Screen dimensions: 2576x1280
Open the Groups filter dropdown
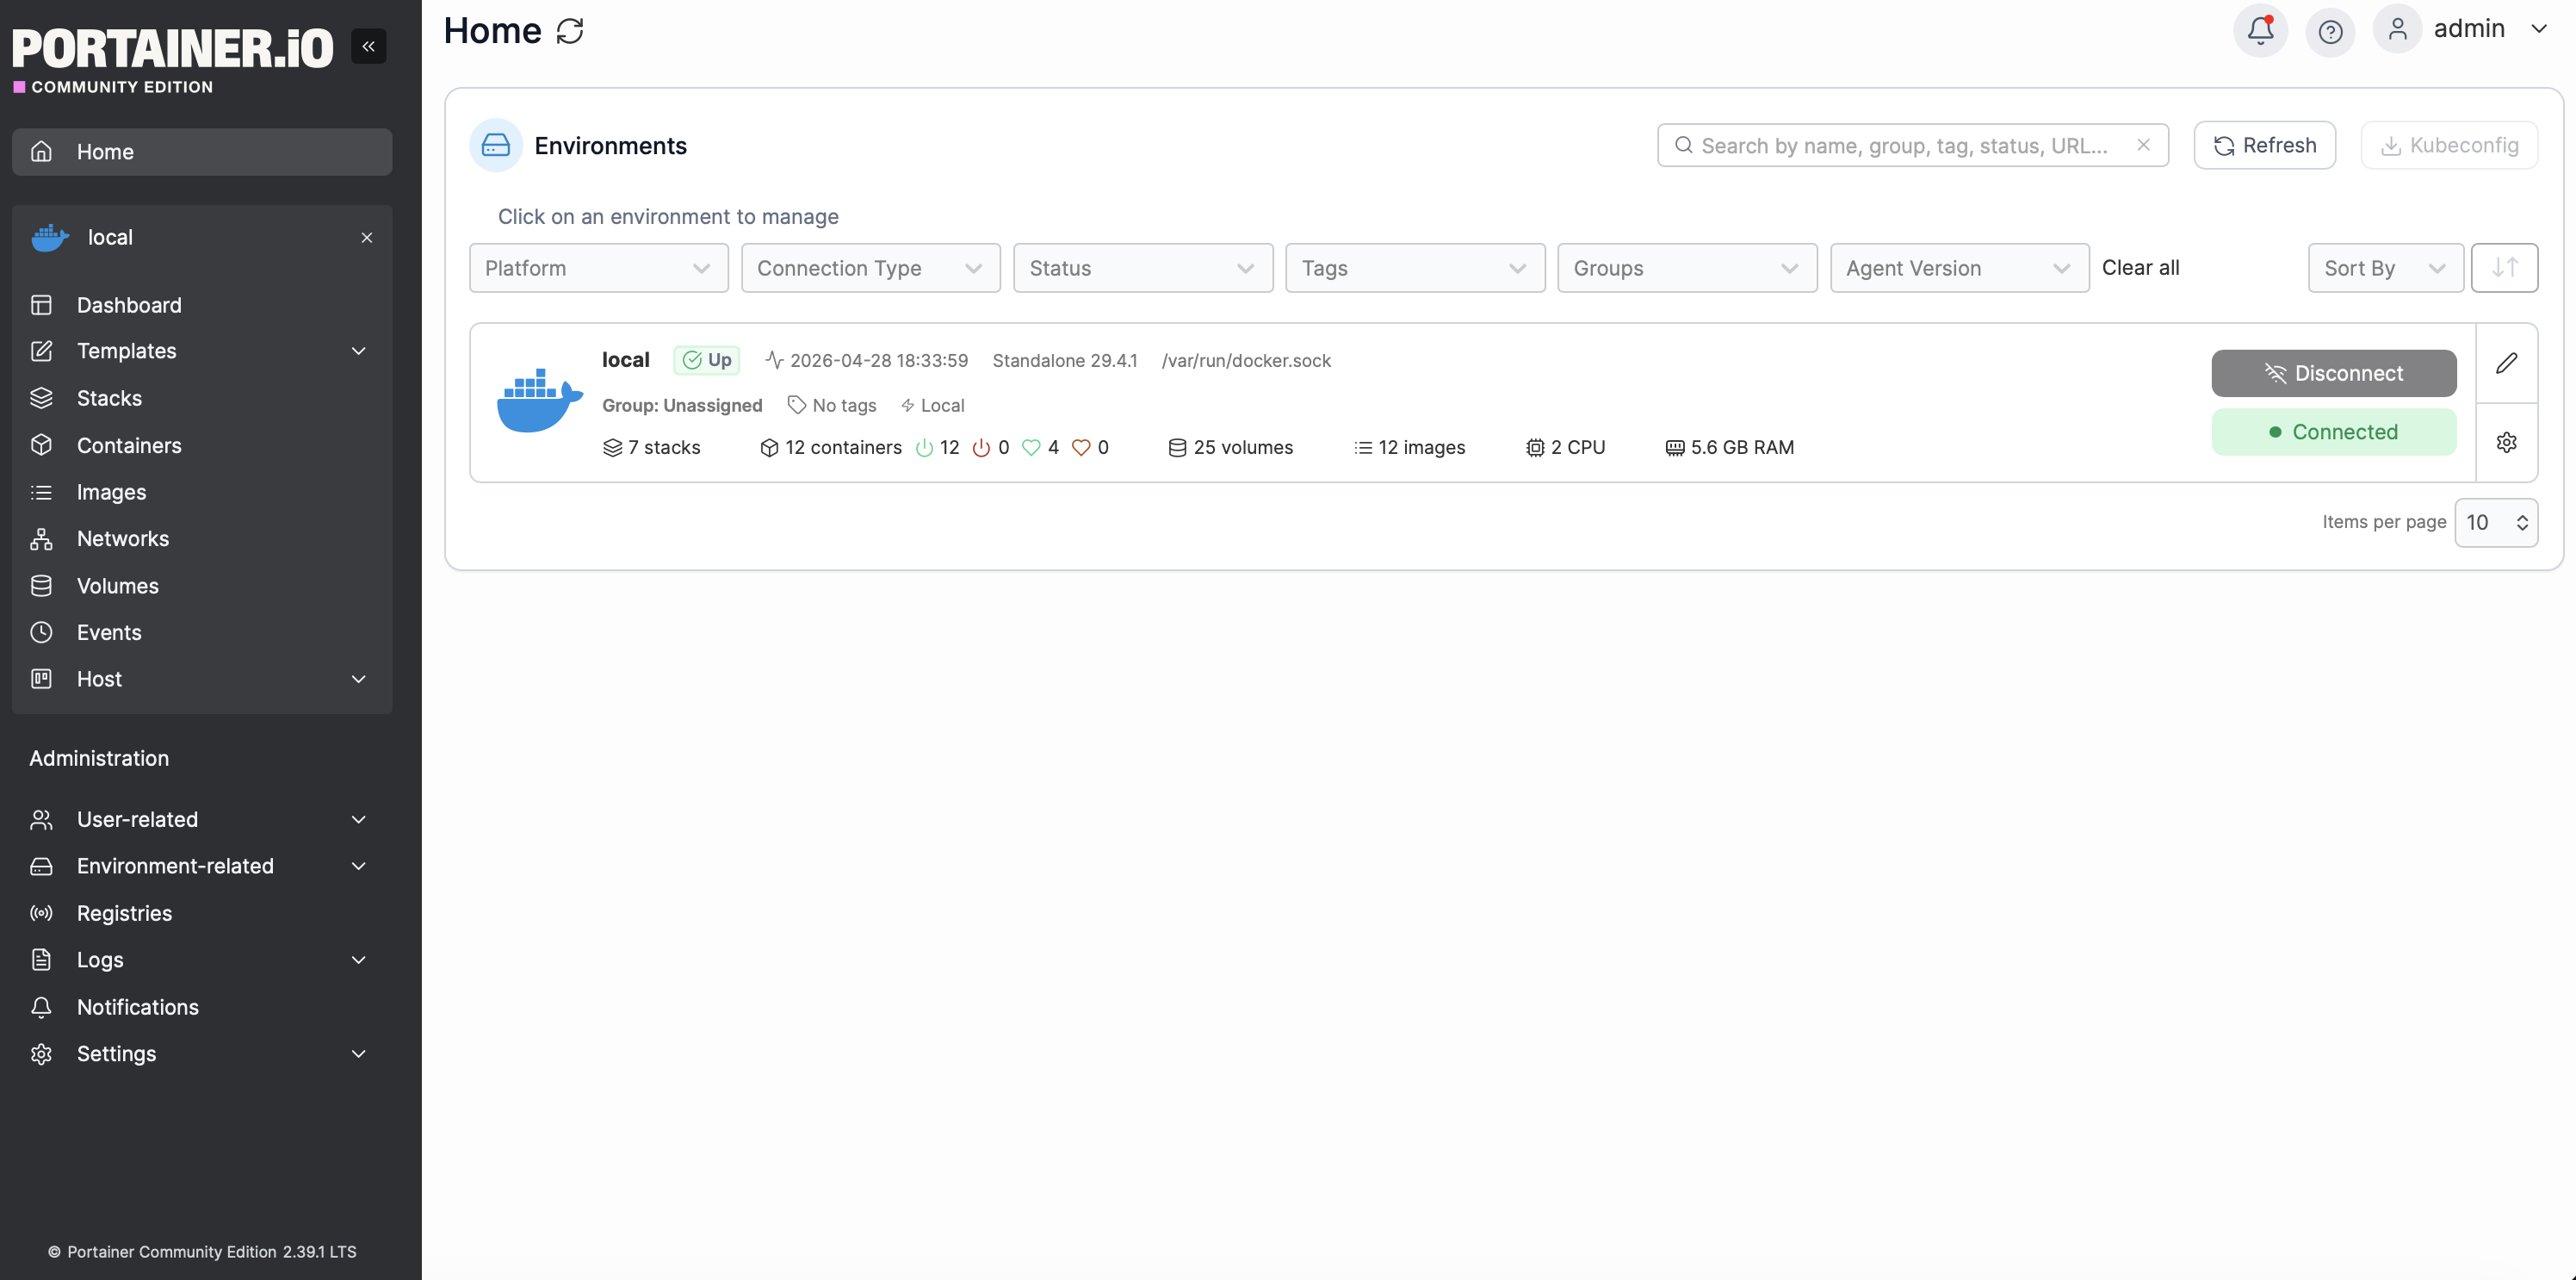click(x=1686, y=268)
